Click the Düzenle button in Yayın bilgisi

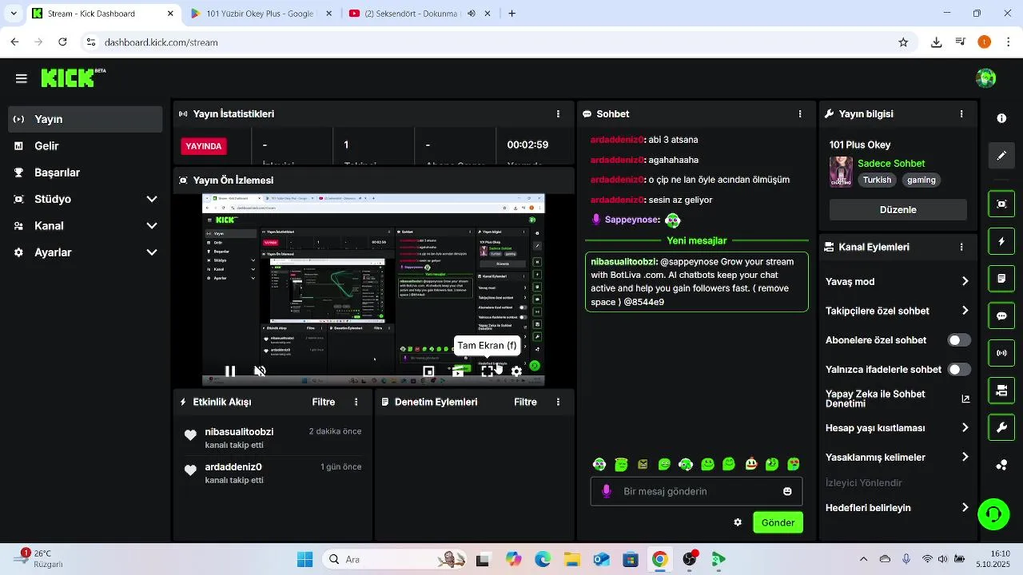pos(898,210)
